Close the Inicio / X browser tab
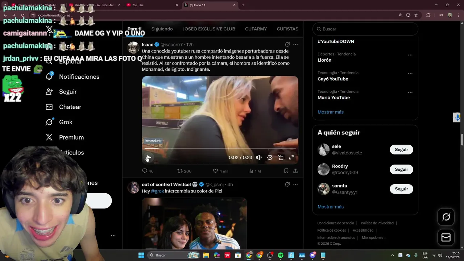 click(234, 5)
